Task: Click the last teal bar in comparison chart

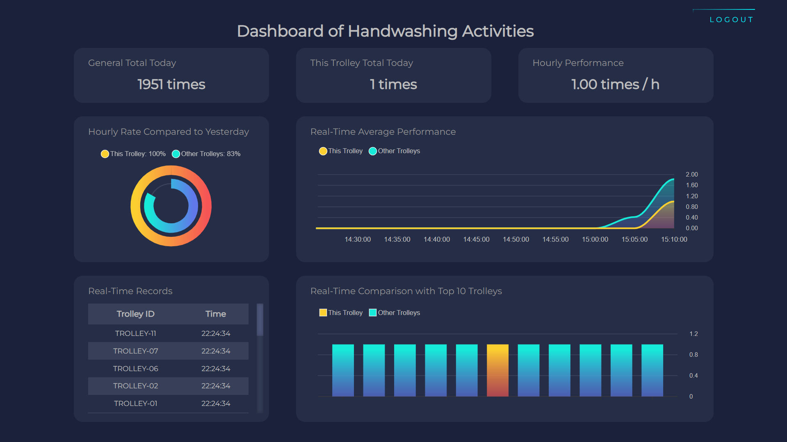Action: coord(652,370)
